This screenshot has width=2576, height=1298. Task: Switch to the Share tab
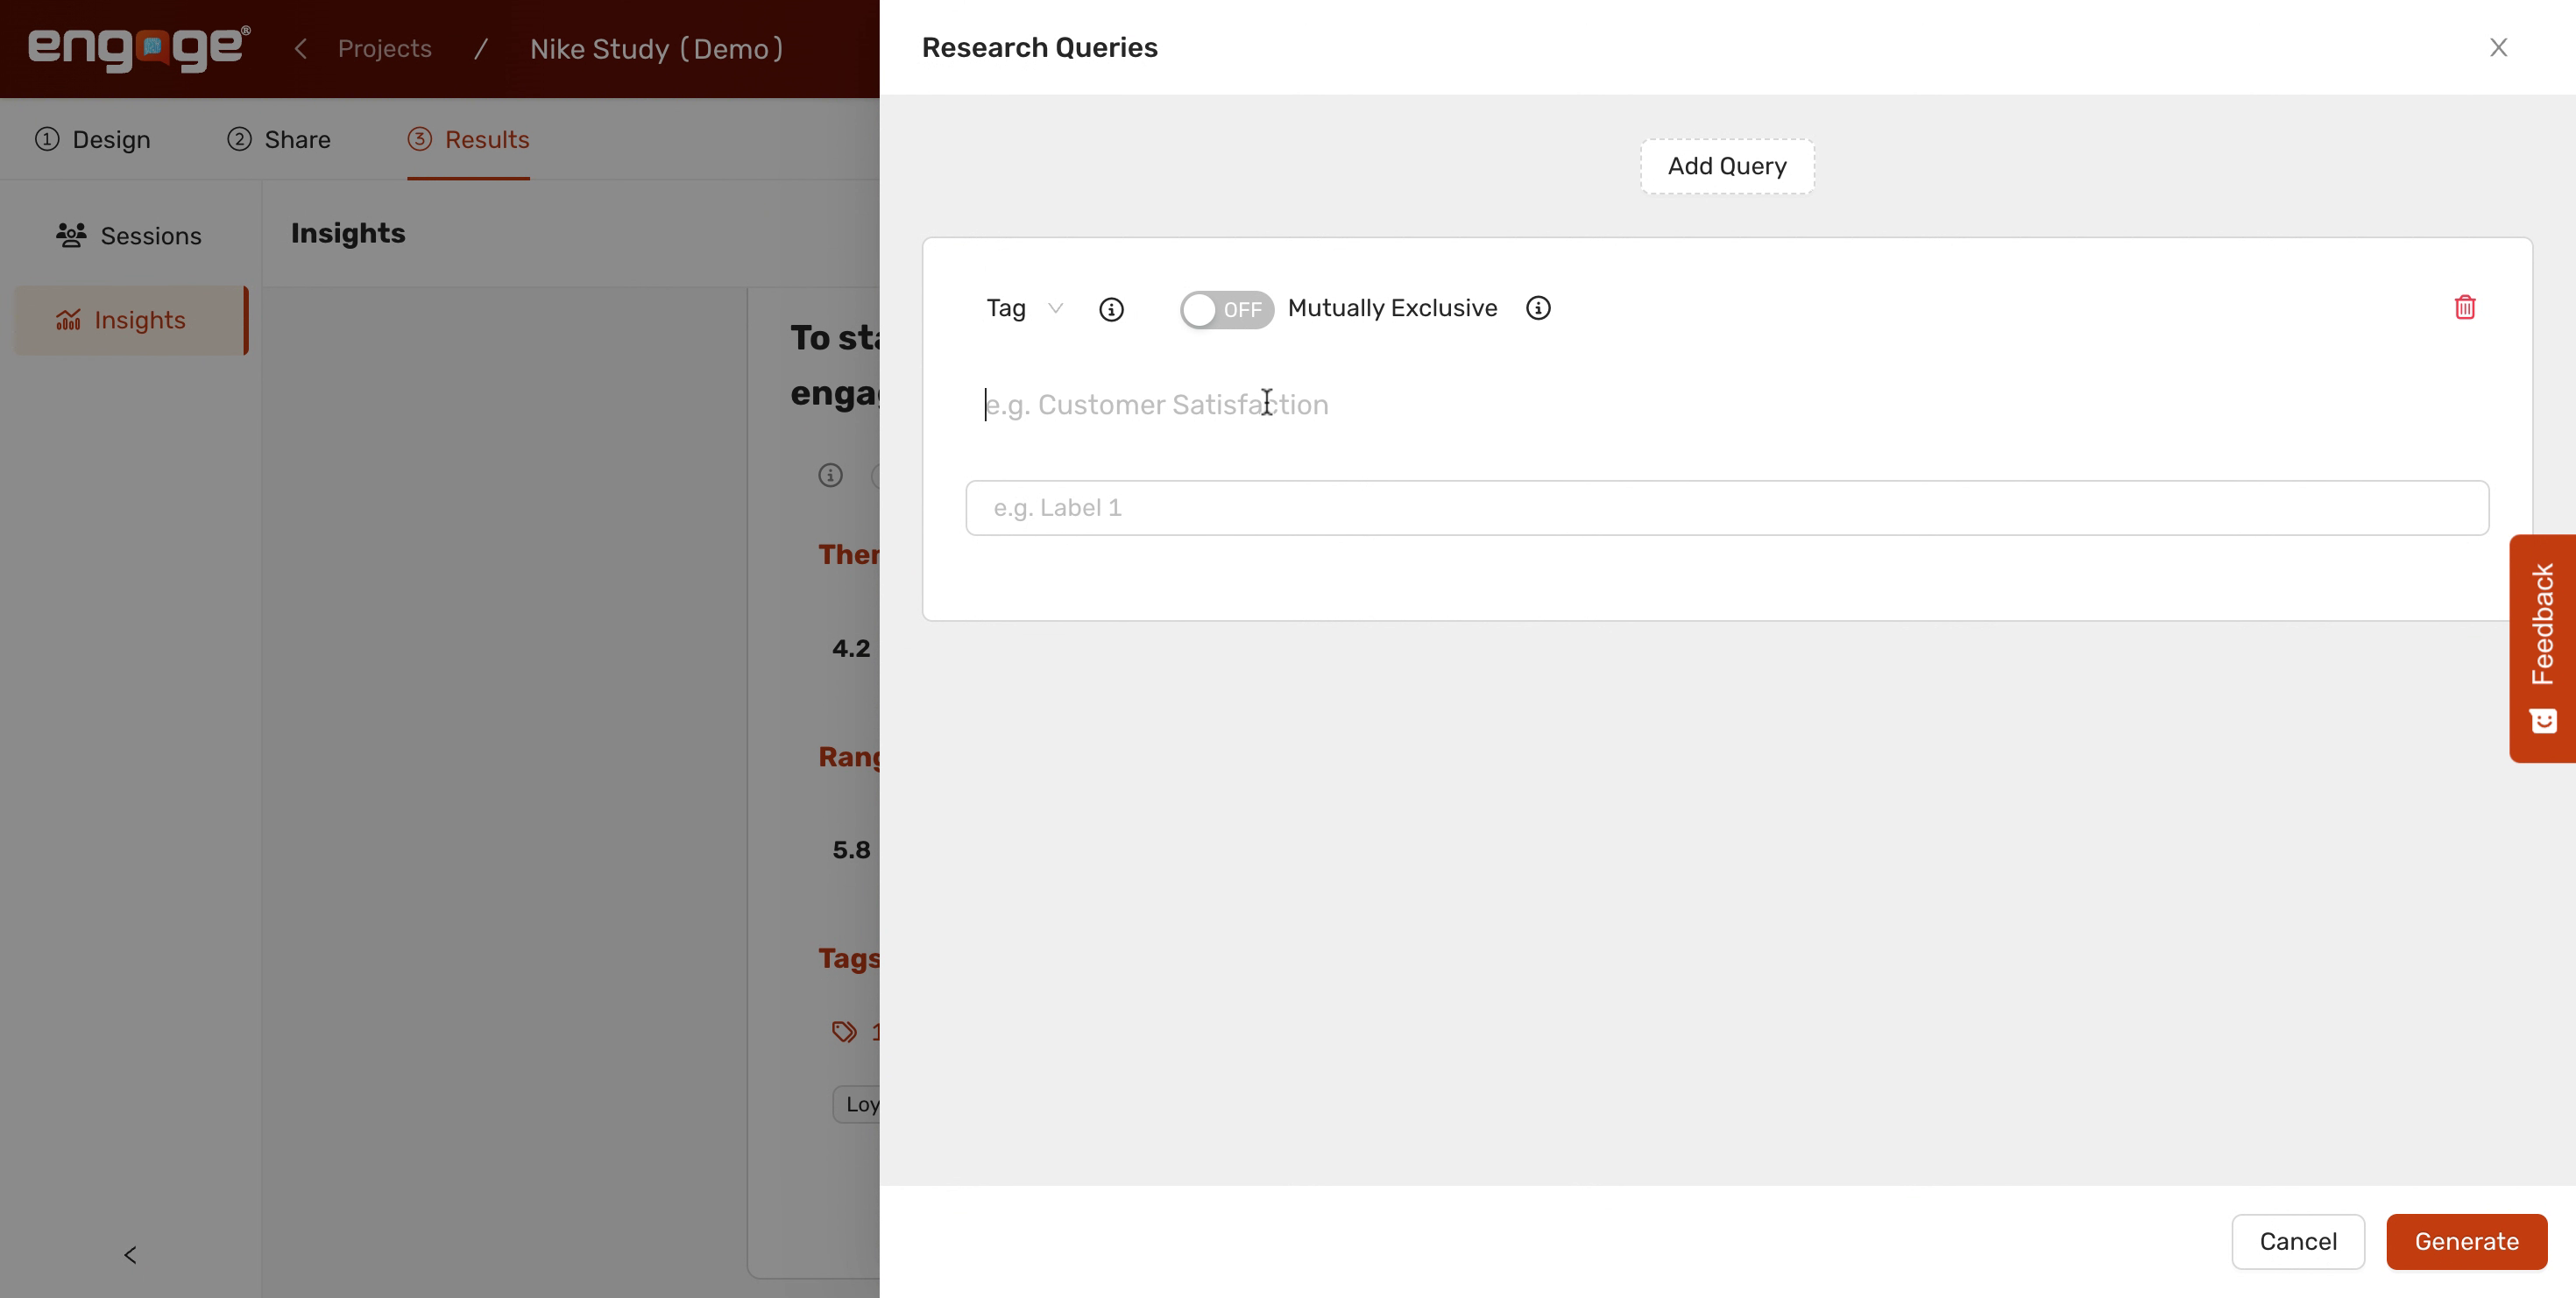279,139
